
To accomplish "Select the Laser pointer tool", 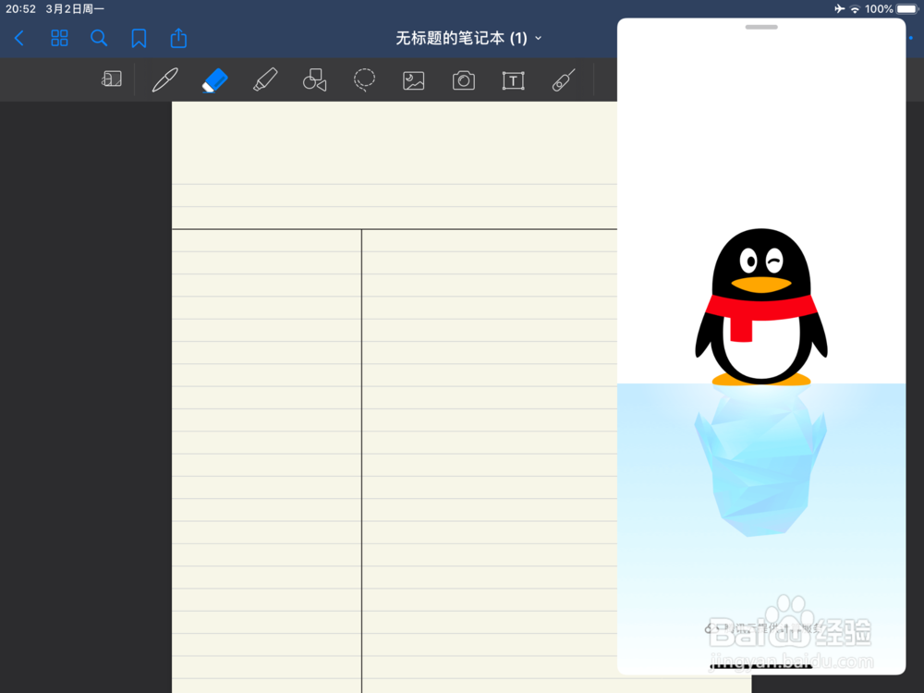I will (564, 79).
